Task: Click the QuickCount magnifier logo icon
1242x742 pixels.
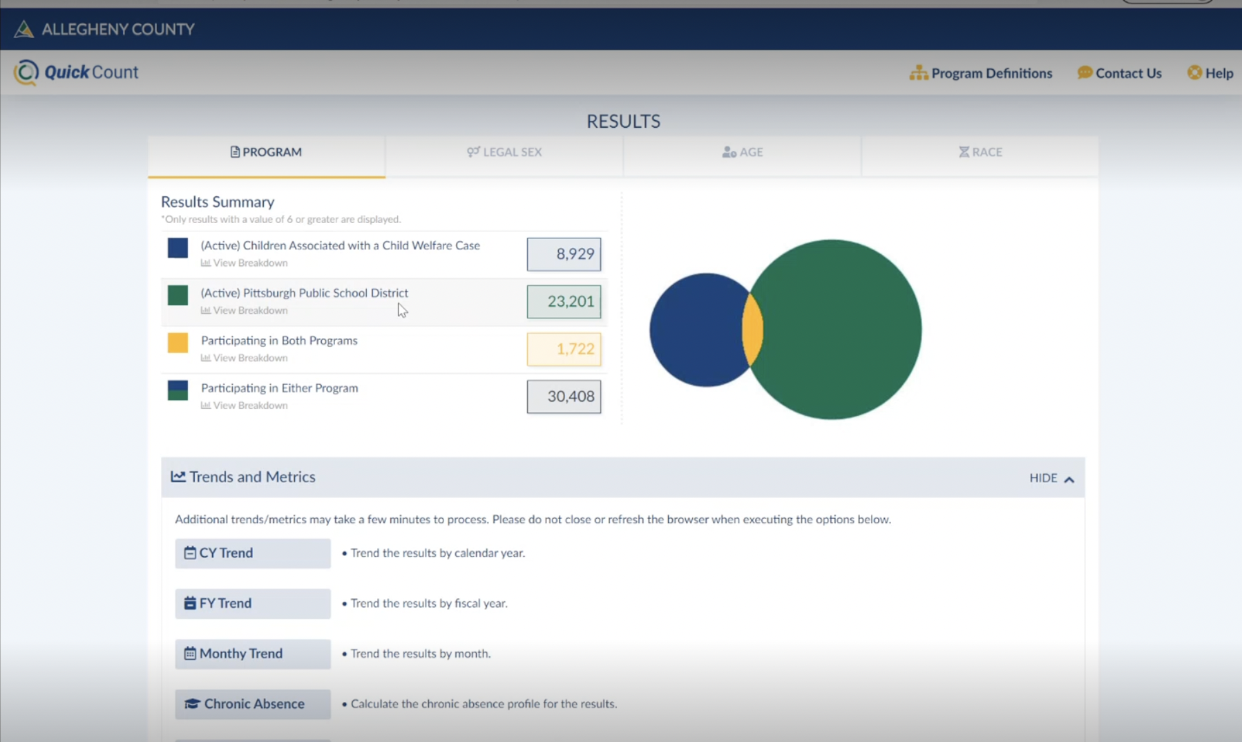Action: 26,72
